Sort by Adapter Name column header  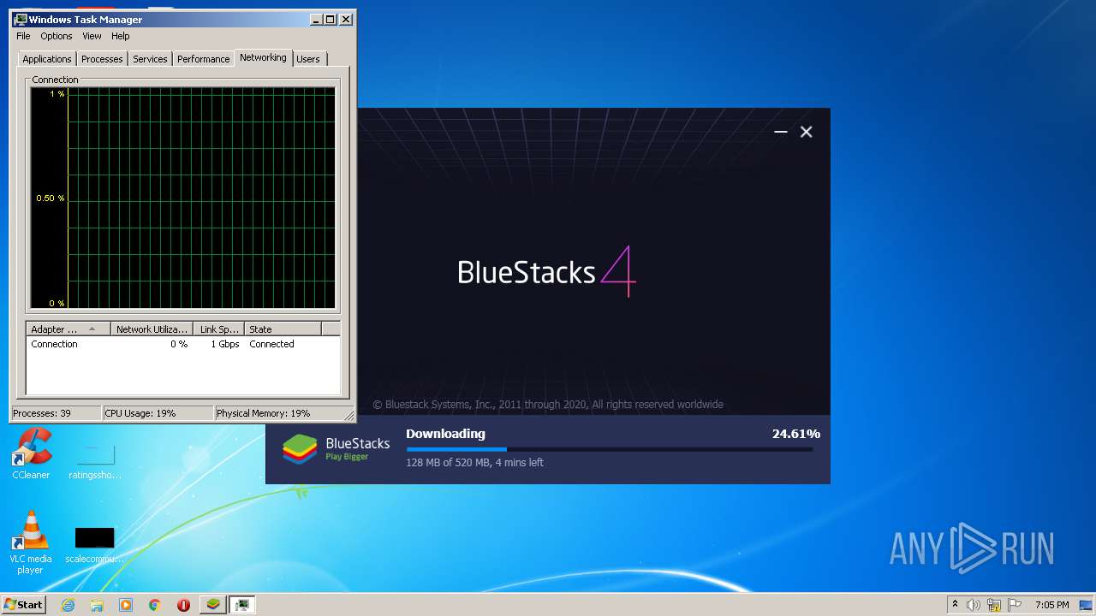[68, 329]
